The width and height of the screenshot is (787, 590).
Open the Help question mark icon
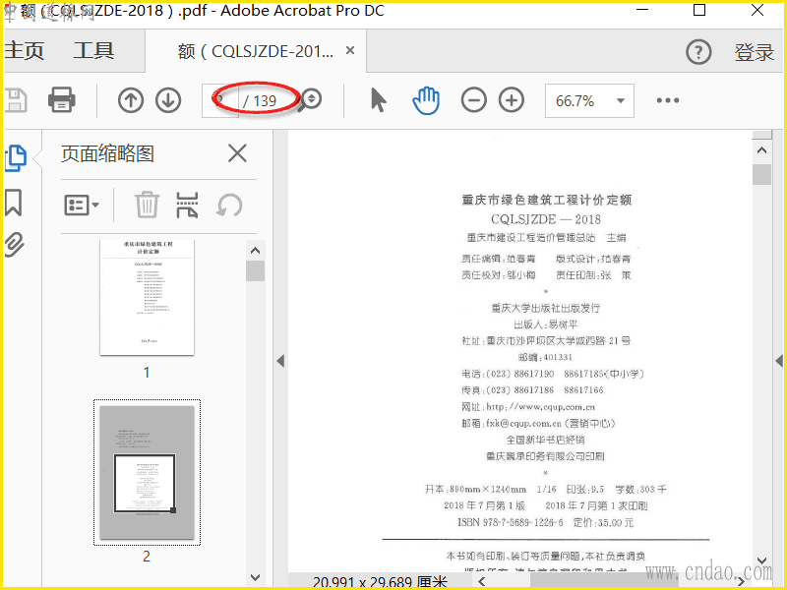coord(698,52)
